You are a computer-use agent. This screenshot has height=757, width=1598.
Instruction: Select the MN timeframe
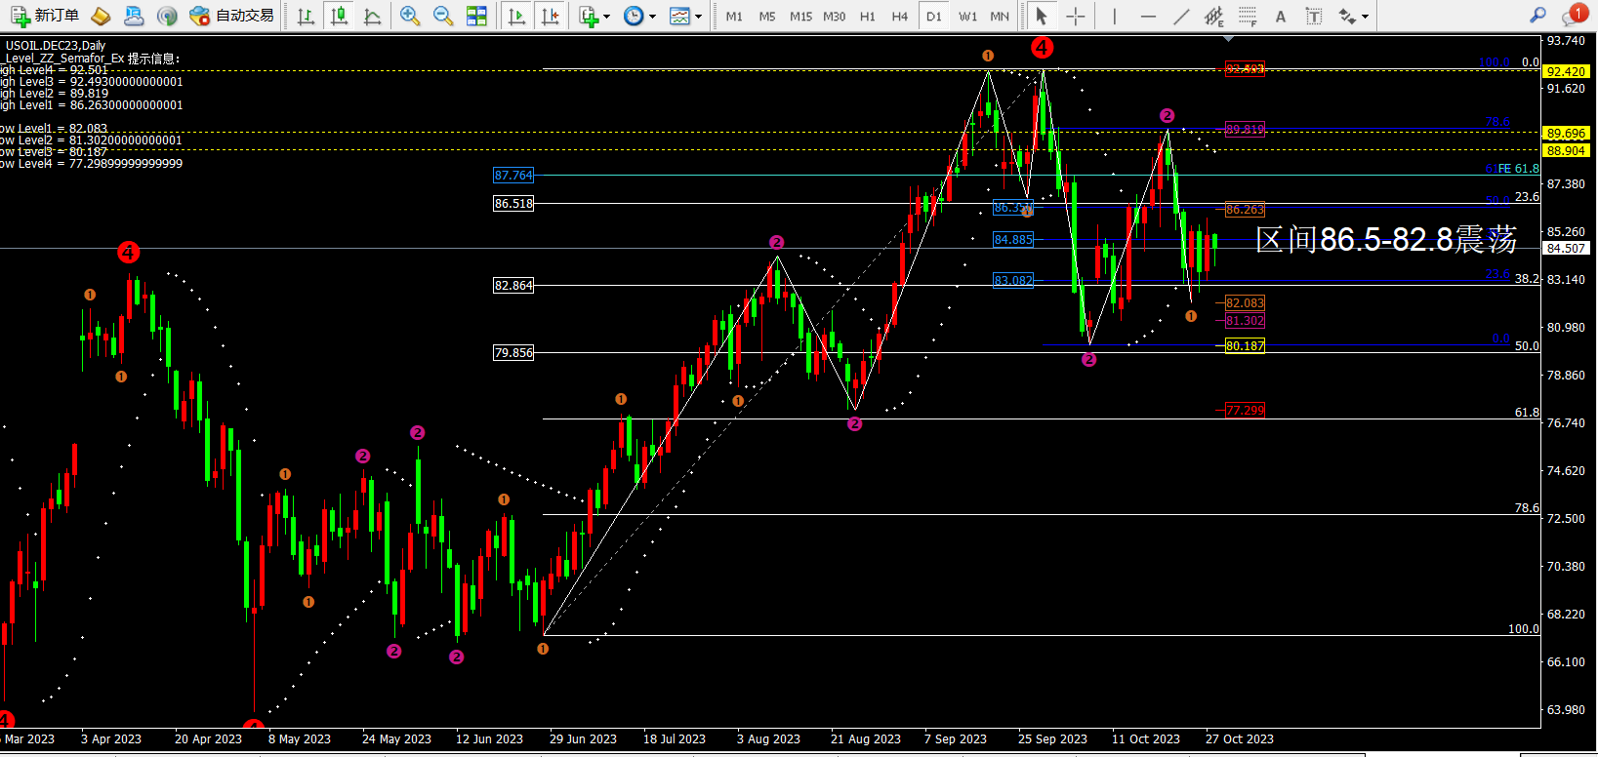tap(1000, 17)
